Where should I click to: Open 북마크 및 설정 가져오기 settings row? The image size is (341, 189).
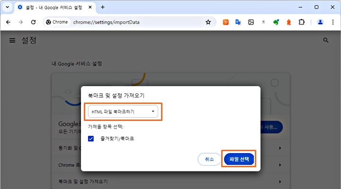(170, 181)
